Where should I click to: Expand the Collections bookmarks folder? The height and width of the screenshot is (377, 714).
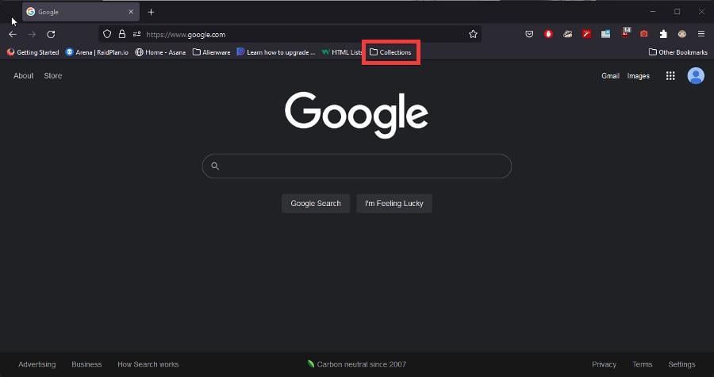pos(390,52)
